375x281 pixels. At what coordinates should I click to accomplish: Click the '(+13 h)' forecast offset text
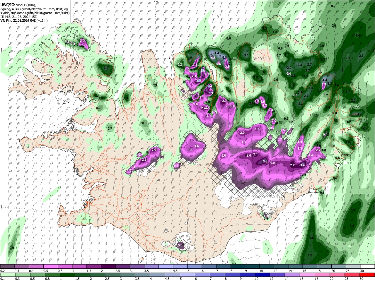(42, 20)
